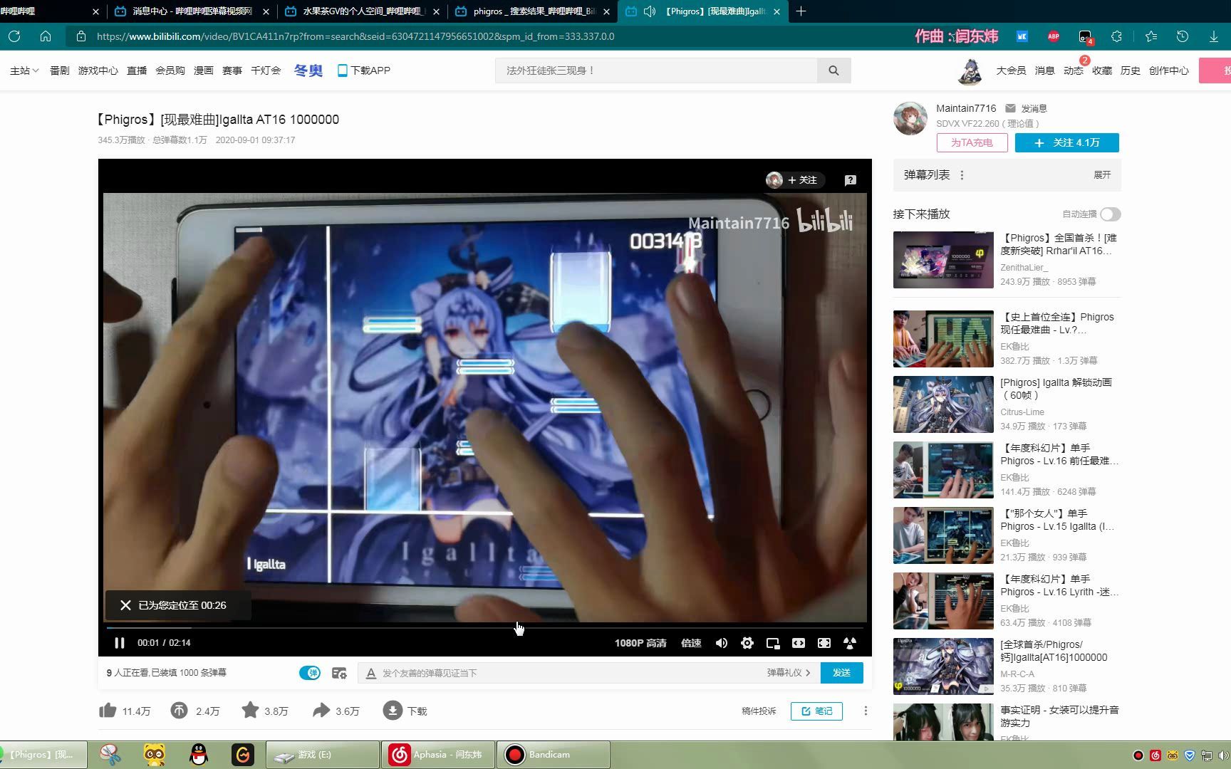
Task: Pause the video playback
Action: (120, 643)
